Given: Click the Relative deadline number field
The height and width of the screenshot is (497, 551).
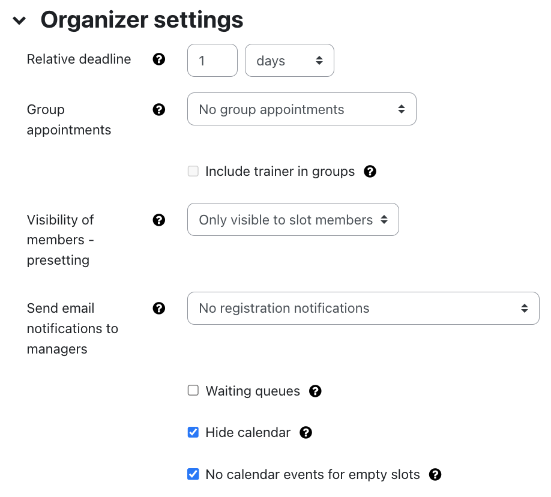Looking at the screenshot, I should 212,60.
